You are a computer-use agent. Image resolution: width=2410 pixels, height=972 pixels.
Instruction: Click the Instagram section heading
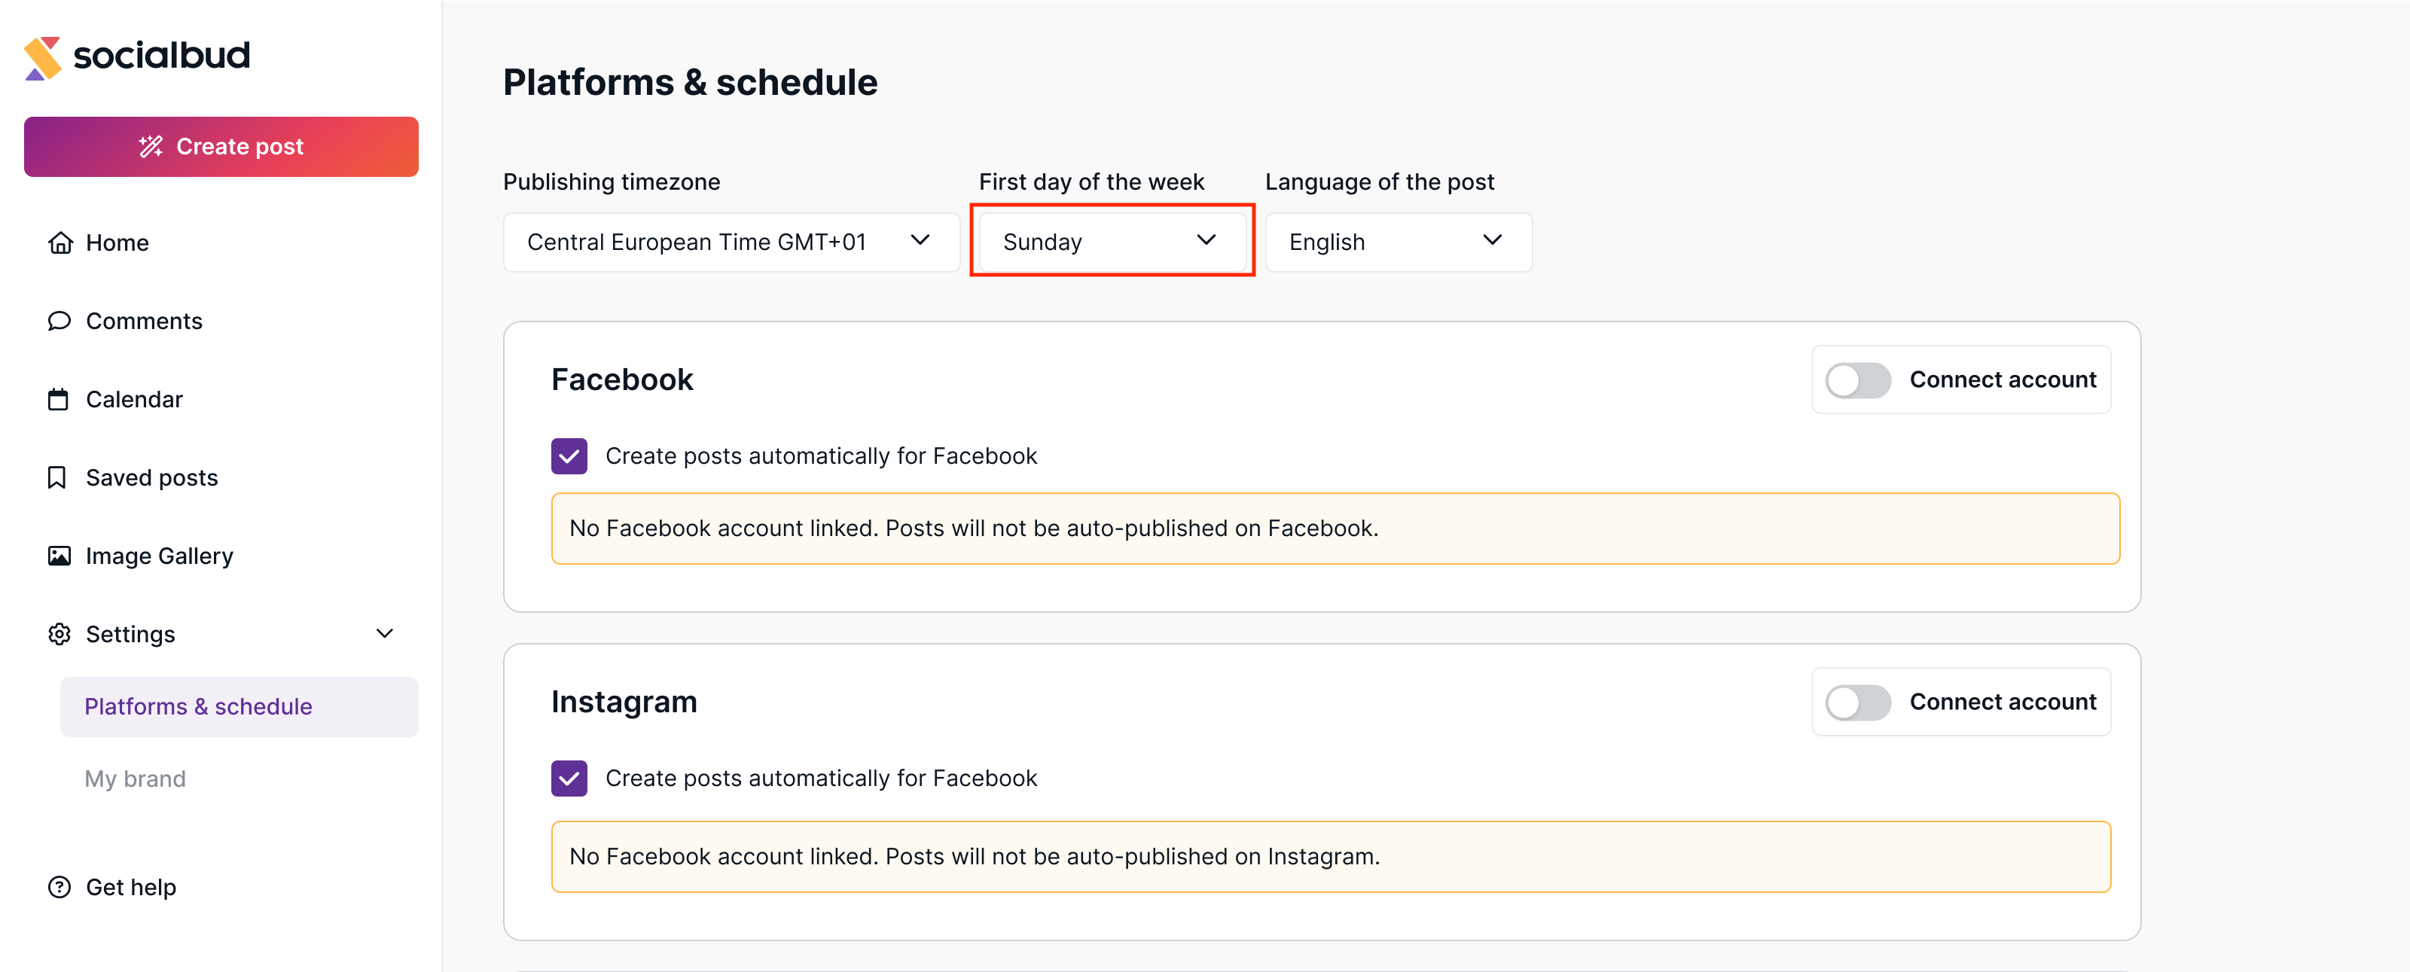tap(624, 702)
